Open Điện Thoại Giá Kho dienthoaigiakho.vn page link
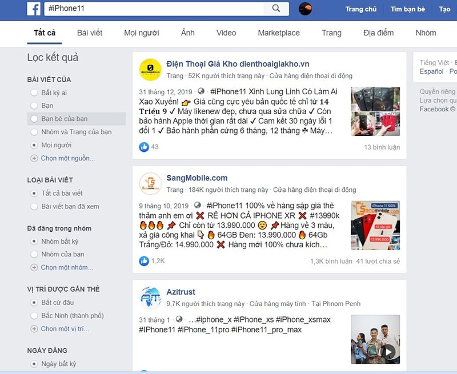The height and width of the screenshot is (374, 457). (x=238, y=64)
